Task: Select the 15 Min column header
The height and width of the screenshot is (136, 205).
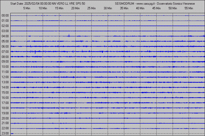Action: 59,8
